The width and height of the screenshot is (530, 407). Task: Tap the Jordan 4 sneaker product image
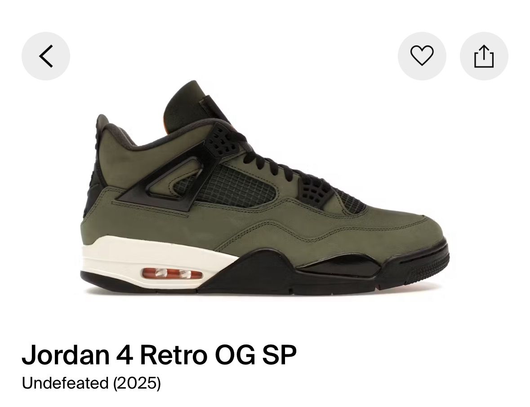tap(265, 187)
